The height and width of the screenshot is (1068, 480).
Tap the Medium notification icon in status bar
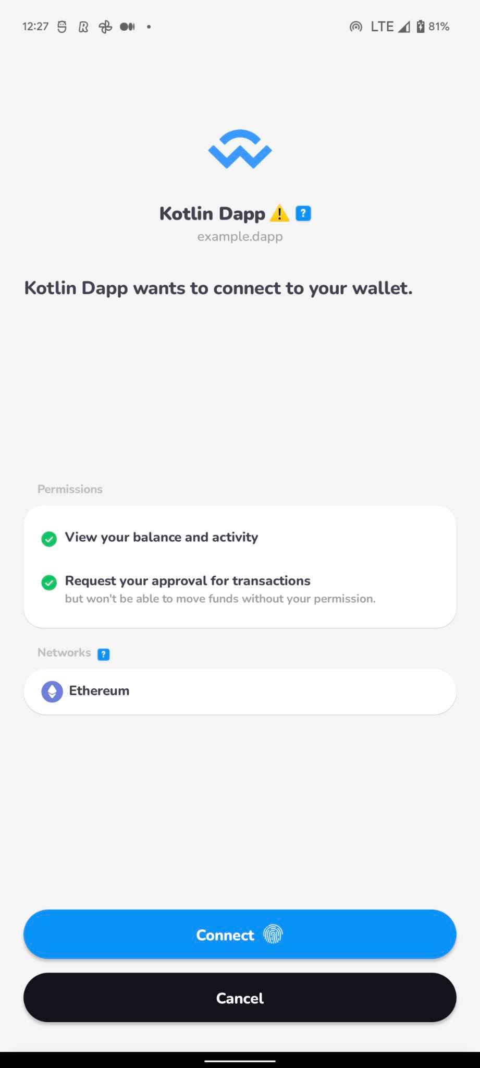coord(127,26)
